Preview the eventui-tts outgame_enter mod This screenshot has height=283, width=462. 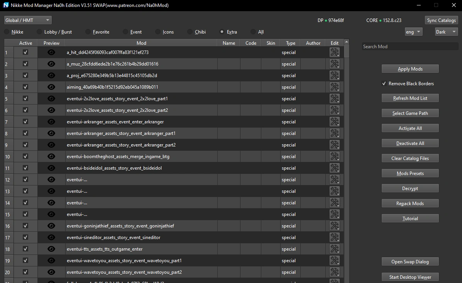coord(51,249)
